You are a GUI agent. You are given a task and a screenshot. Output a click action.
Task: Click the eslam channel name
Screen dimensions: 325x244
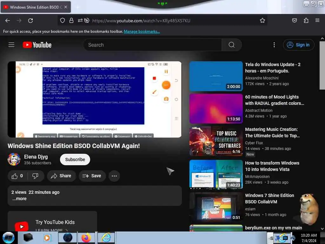[250, 209]
